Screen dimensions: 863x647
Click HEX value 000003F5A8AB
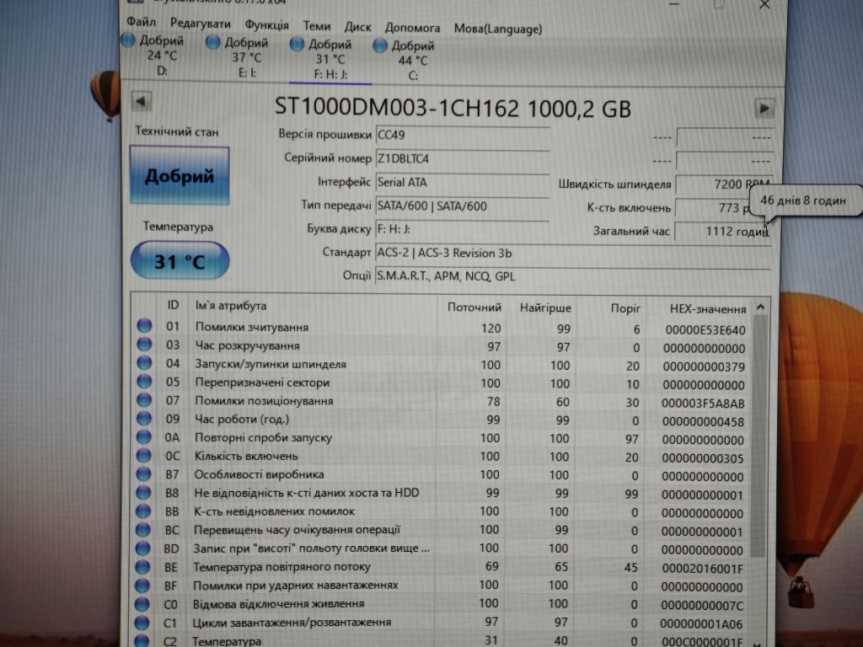click(x=703, y=404)
